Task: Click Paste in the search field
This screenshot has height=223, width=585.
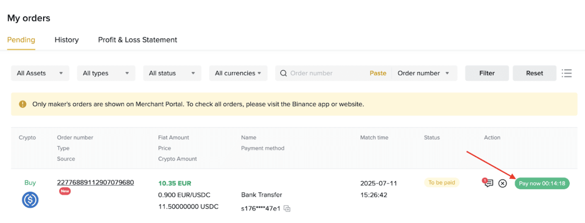Action: click(378, 73)
